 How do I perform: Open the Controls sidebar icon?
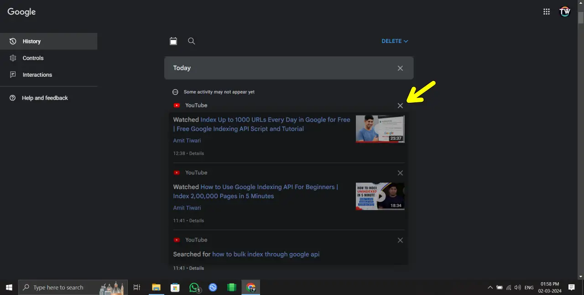tap(12, 58)
